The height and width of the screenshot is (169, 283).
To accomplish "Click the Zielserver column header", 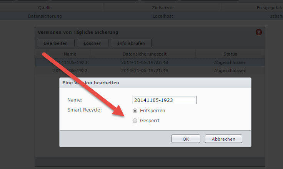I will coord(163,8).
